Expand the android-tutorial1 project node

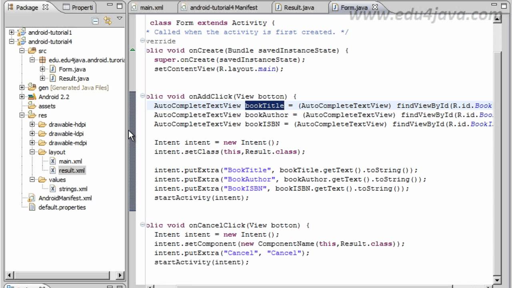pos(11,32)
